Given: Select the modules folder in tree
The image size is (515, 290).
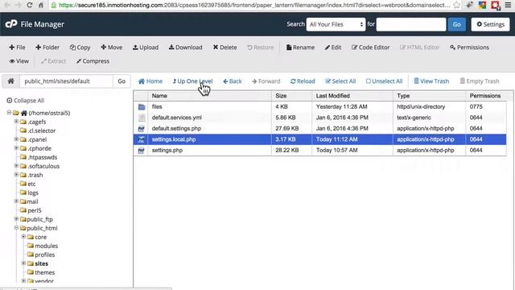Looking at the screenshot, I should pos(47,246).
